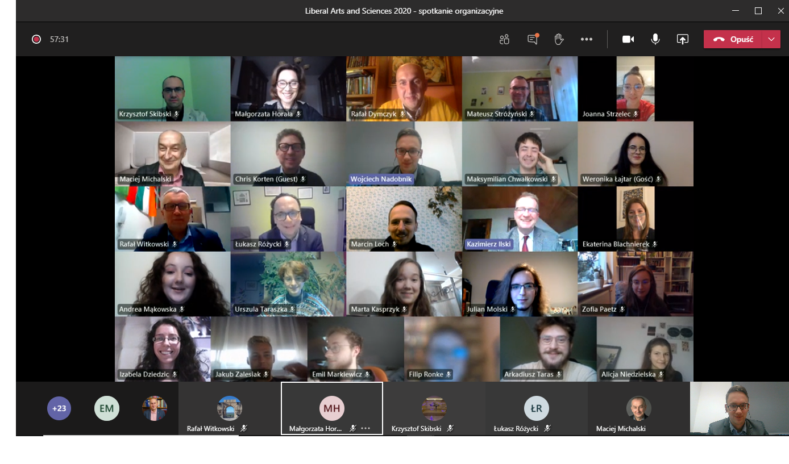Click the 57:31 meeting timer
The image size is (789, 464).
pyautogui.click(x=59, y=39)
